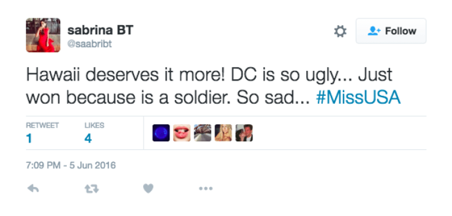Click the add-person icon beside Follow
Viewport: 452px width, 216px height.
(x=373, y=31)
